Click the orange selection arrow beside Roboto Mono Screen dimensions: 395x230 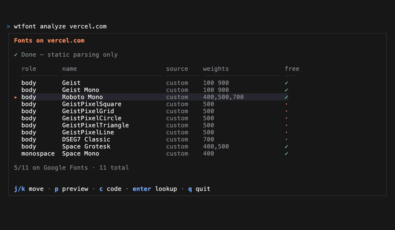click(x=16, y=97)
